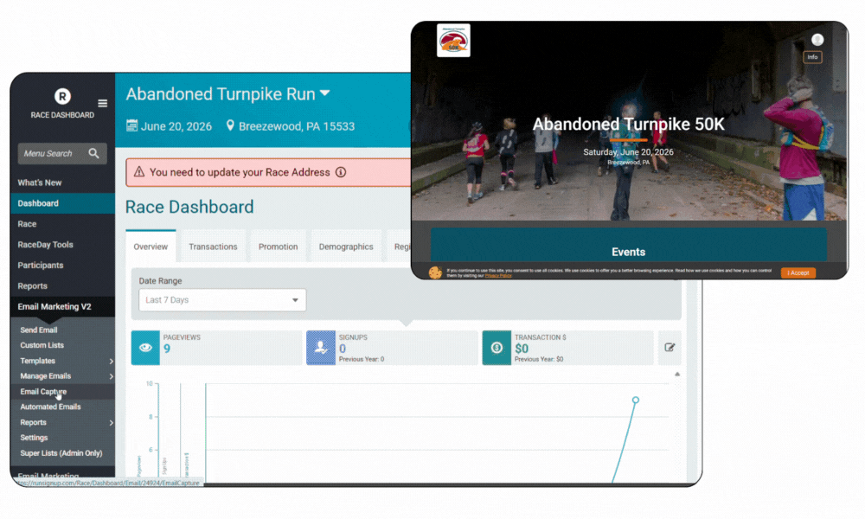Viewport: 865px width, 519px height.
Task: Click the chart data point at the line peak
Action: pyautogui.click(x=636, y=400)
